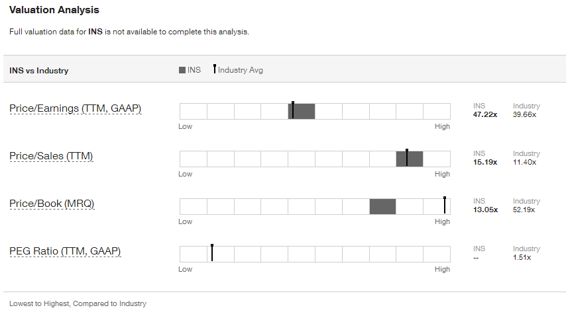
Task: Click the gray INS bar for Price/Earnings
Action: 304,111
